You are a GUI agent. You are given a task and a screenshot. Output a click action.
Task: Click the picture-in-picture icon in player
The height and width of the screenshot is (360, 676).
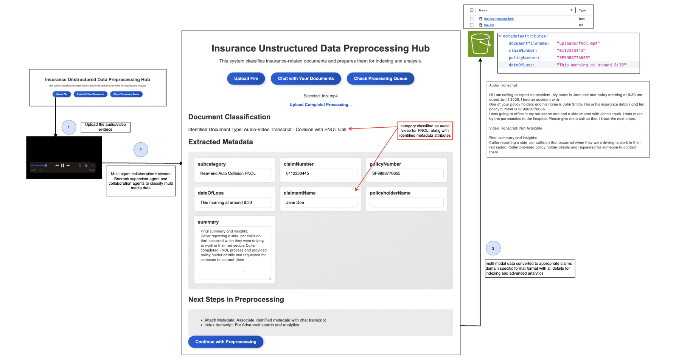(86, 165)
